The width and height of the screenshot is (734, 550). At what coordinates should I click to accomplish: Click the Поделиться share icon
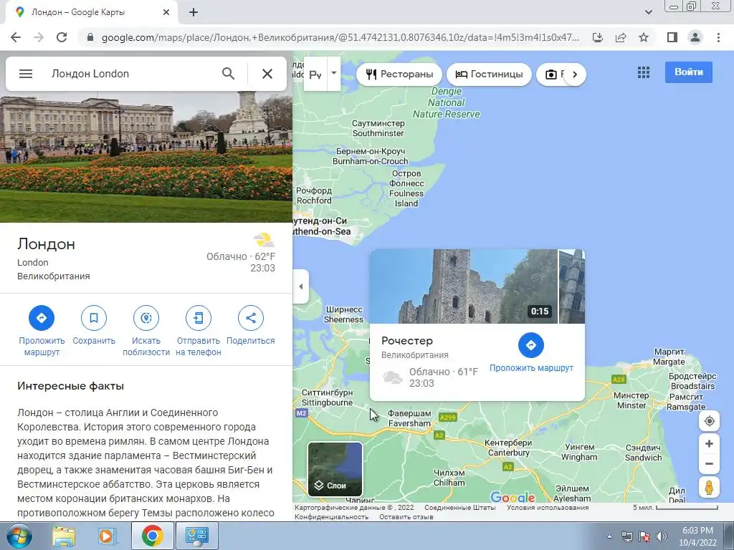pos(251,318)
